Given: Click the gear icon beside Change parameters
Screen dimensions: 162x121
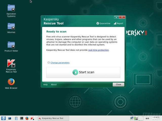Looking at the screenshot, I should [49, 63].
